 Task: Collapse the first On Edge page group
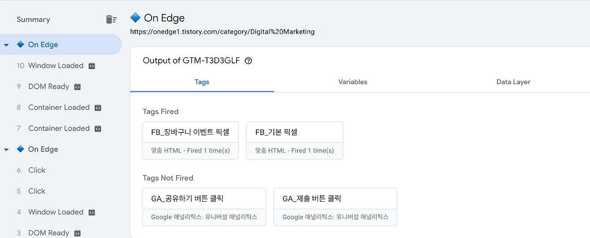point(6,45)
